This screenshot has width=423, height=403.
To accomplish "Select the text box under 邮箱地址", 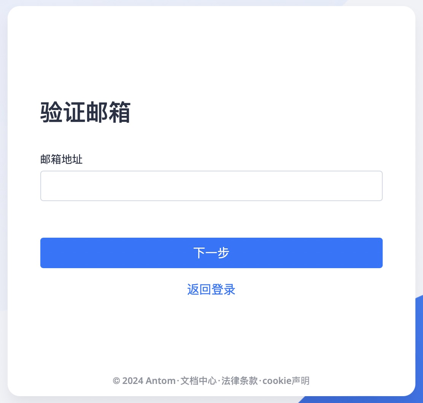I will [211, 186].
